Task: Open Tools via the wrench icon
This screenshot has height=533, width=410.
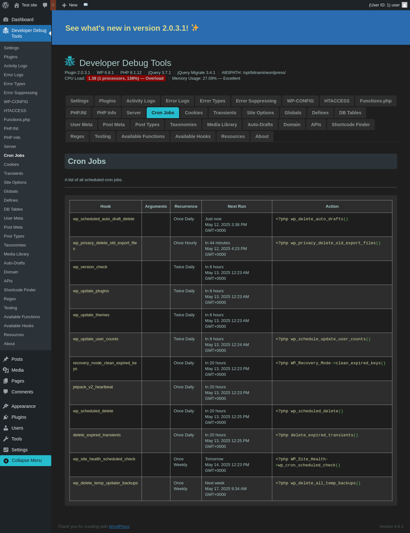Action: 6,439
